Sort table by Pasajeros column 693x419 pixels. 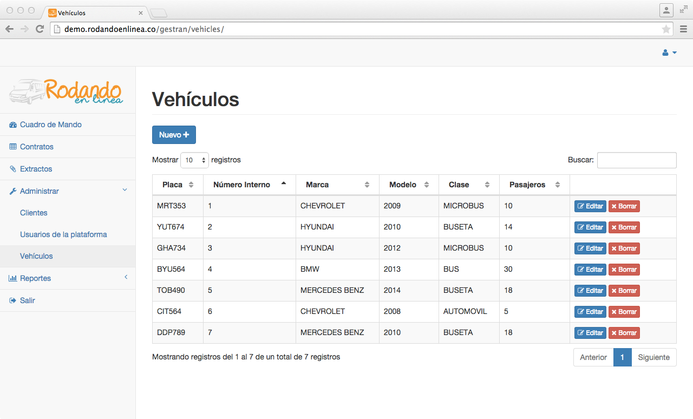coord(534,185)
